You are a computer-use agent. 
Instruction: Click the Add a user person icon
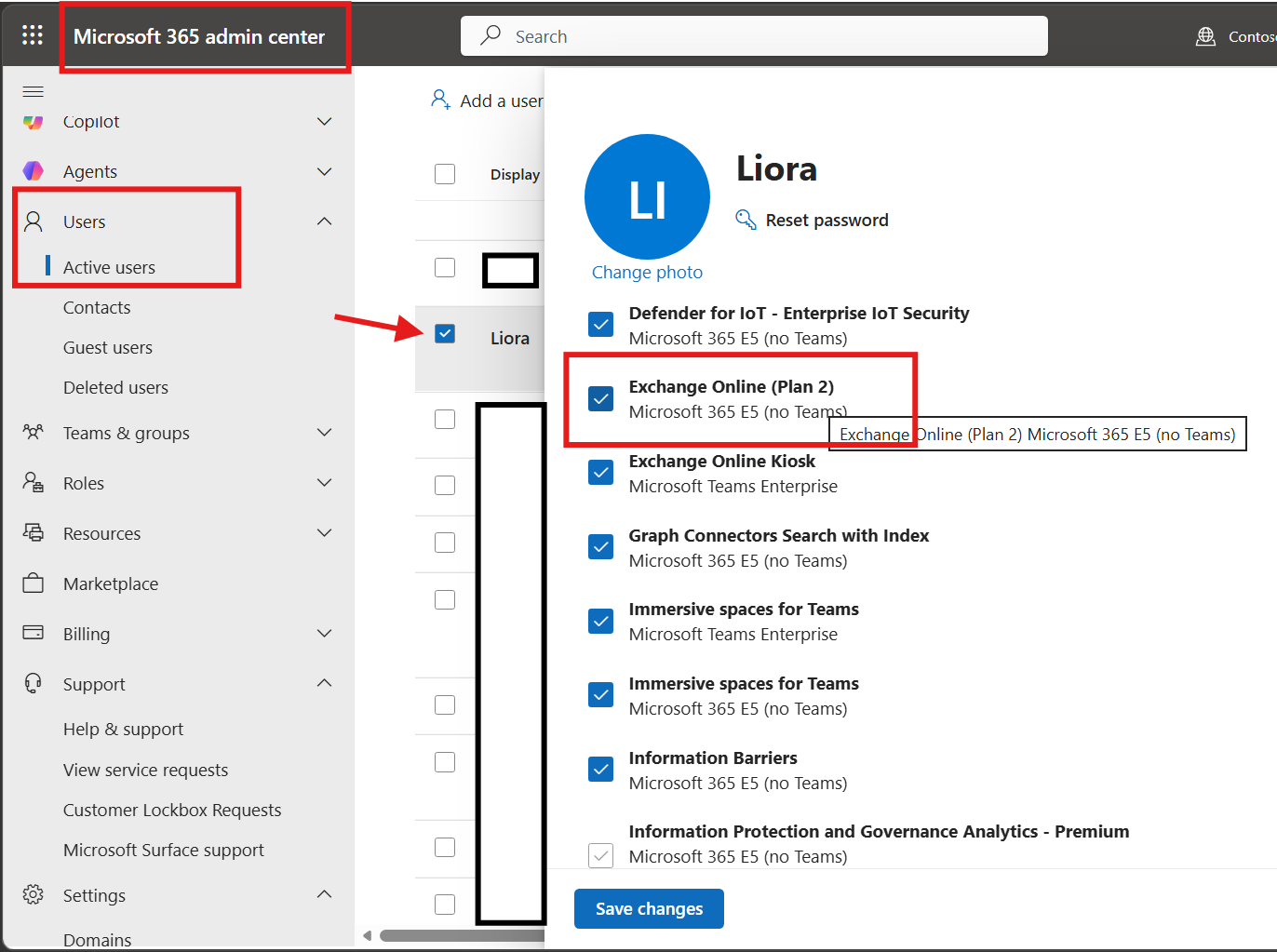click(440, 99)
